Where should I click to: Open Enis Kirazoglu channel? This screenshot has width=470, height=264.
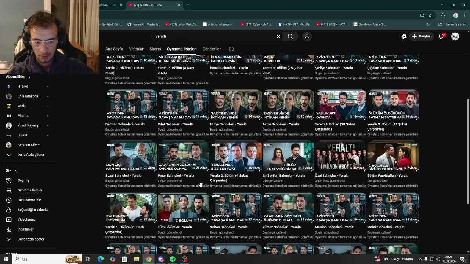(28, 96)
